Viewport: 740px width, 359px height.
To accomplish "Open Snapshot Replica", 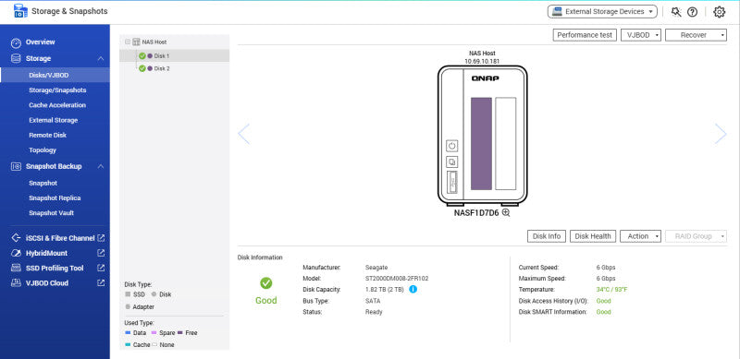I will [x=55, y=197].
